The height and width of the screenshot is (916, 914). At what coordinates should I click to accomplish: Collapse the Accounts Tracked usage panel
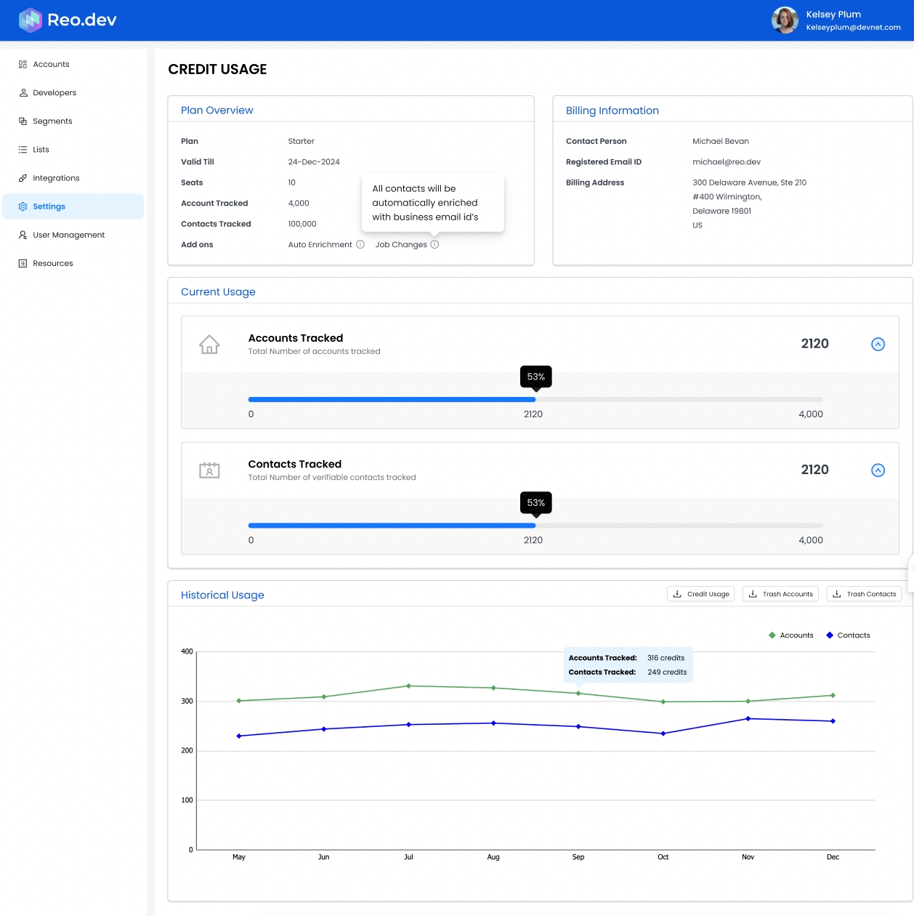pyautogui.click(x=878, y=345)
